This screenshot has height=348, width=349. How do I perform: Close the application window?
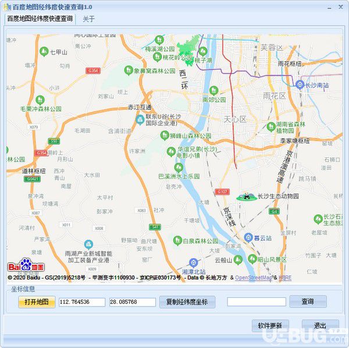point(340,7)
